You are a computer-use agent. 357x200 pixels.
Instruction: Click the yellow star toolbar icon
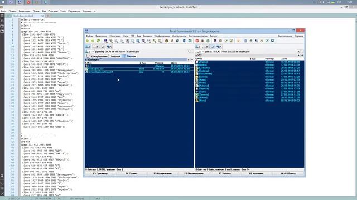pos(238,41)
